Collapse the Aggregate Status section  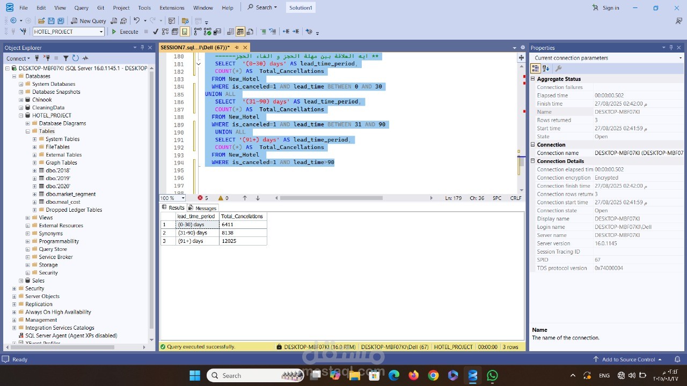coord(533,79)
